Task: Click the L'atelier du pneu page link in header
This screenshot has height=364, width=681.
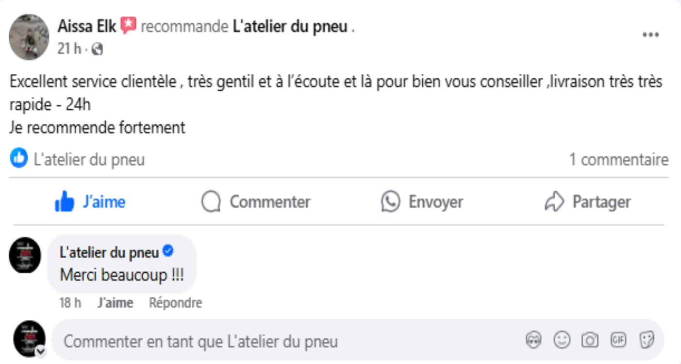Action: coord(290,27)
